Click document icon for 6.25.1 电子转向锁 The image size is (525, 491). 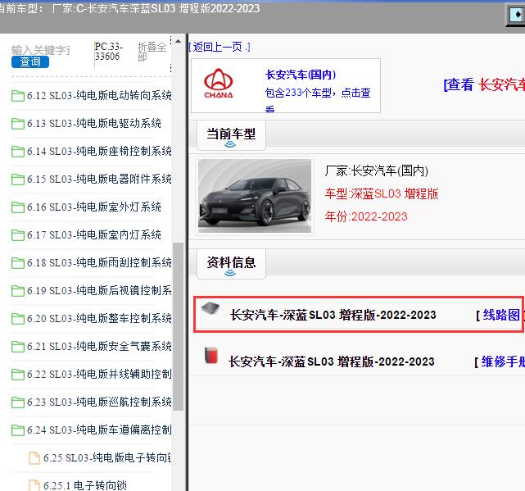coord(34,485)
